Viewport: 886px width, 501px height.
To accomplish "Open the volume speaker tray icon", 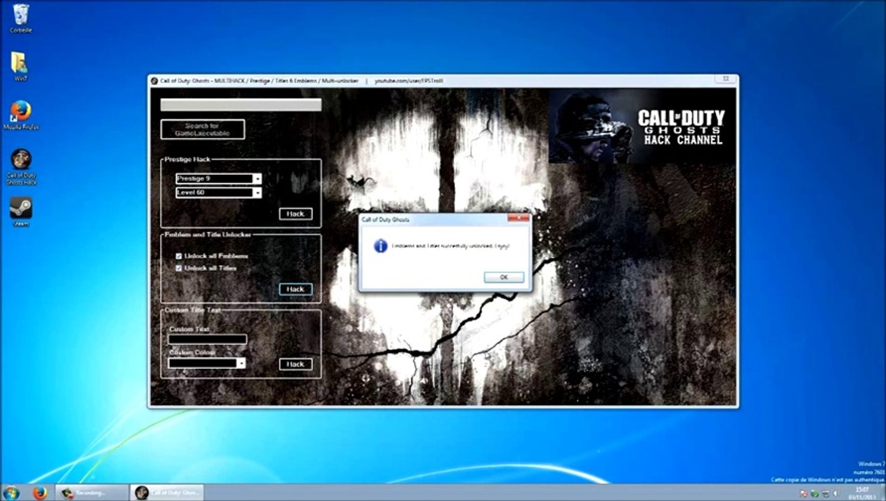I will [x=835, y=493].
